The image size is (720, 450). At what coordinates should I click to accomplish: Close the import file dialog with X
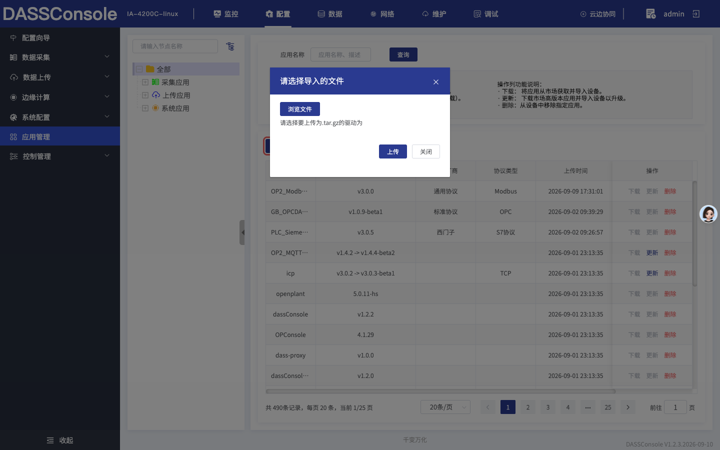coord(436,82)
